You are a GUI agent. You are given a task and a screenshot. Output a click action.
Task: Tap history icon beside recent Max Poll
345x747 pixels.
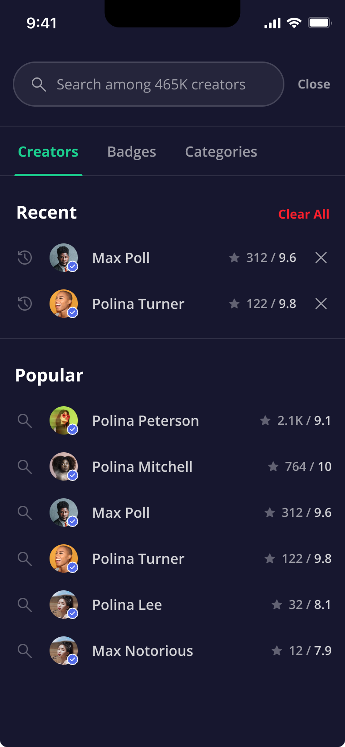tap(25, 258)
